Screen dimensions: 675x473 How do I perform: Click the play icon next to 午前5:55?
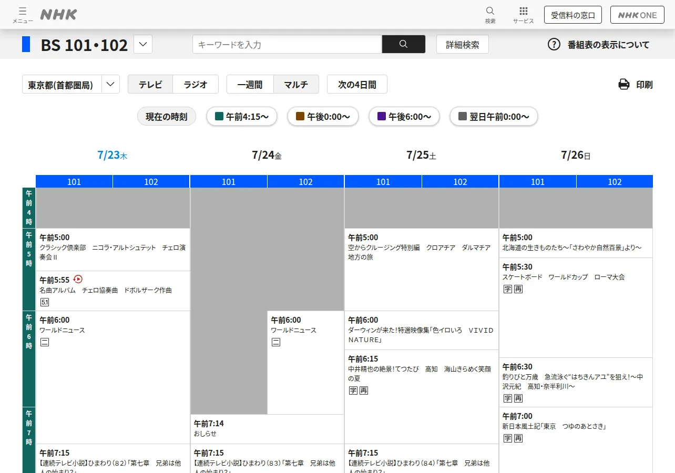pyautogui.click(x=78, y=279)
